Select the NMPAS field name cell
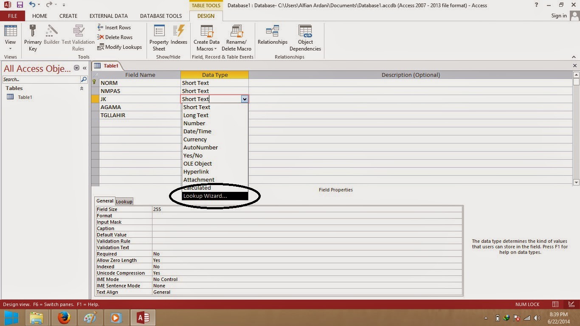Viewport: 580px width, 326px height. pyautogui.click(x=140, y=91)
